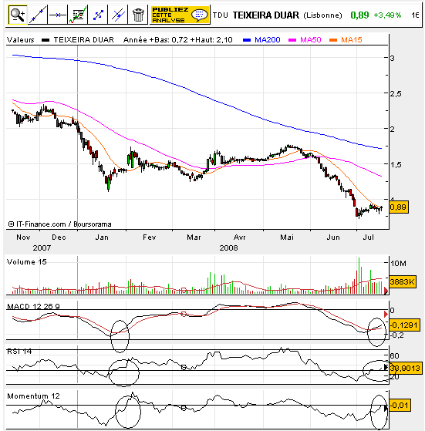This screenshot has width=425, height=431.
Task: Click the 2,5 price axis label
Action: [396, 94]
